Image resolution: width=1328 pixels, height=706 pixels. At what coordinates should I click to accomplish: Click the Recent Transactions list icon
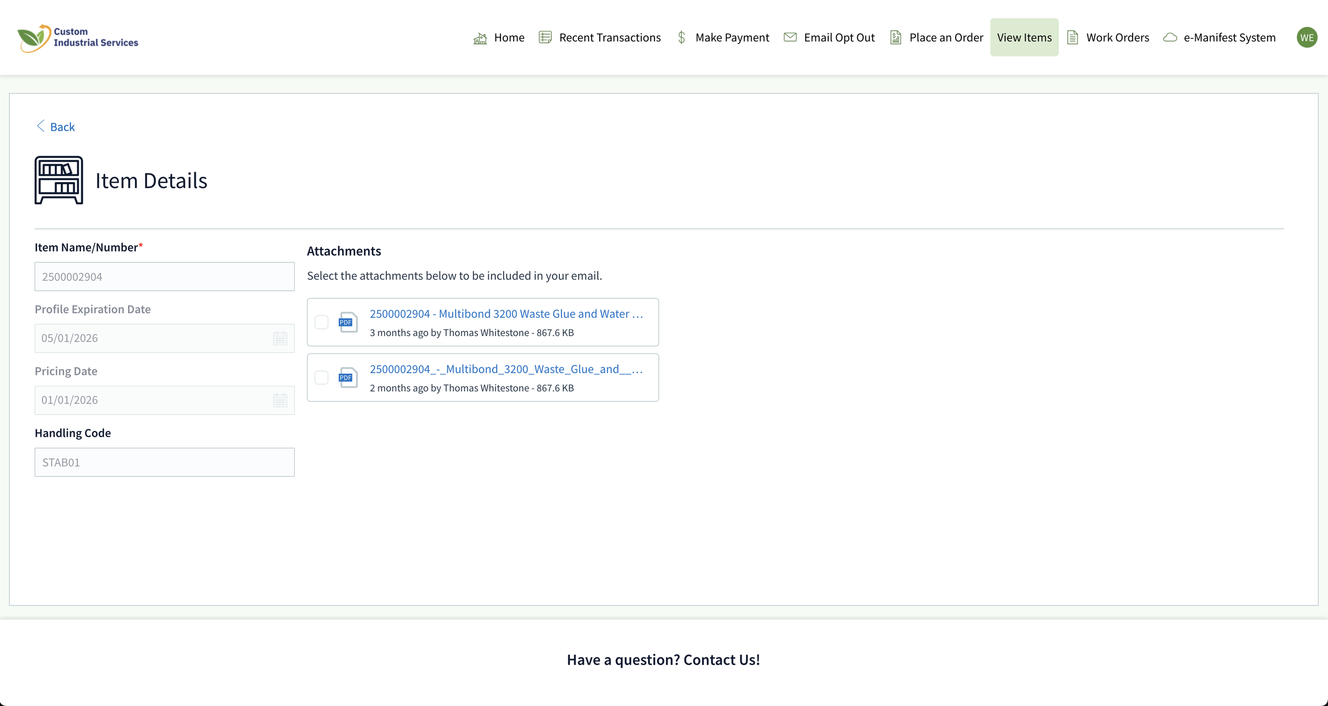tap(545, 38)
